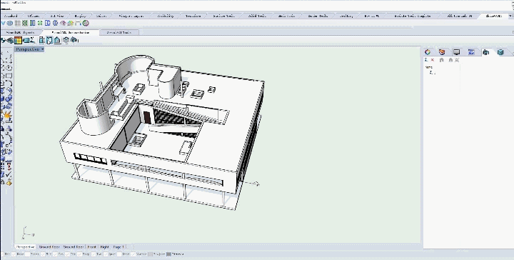Switch to VisualARQ Tools tab
514x260 pixels.
click(x=119, y=32)
